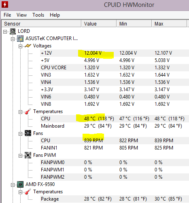Collapse the Voltages group
The image size is (189, 203).
[x=20, y=46]
